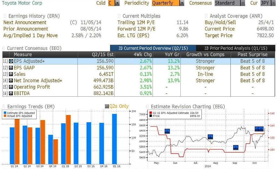
Task: Open Analyst Coverage (ANR) section
Action: 236,16
